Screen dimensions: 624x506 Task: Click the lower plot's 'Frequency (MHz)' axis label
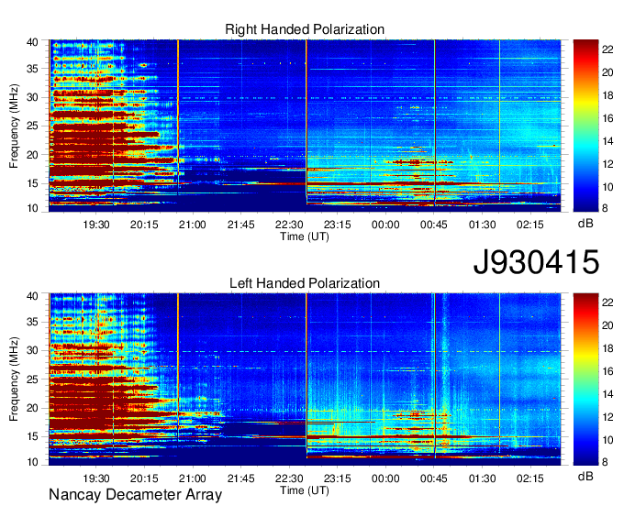pos(14,379)
